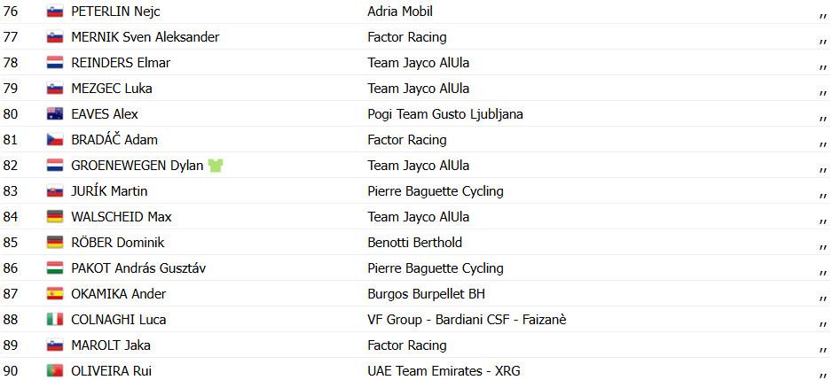
Task: Open the Adria Mobil team link
Action: (400, 12)
